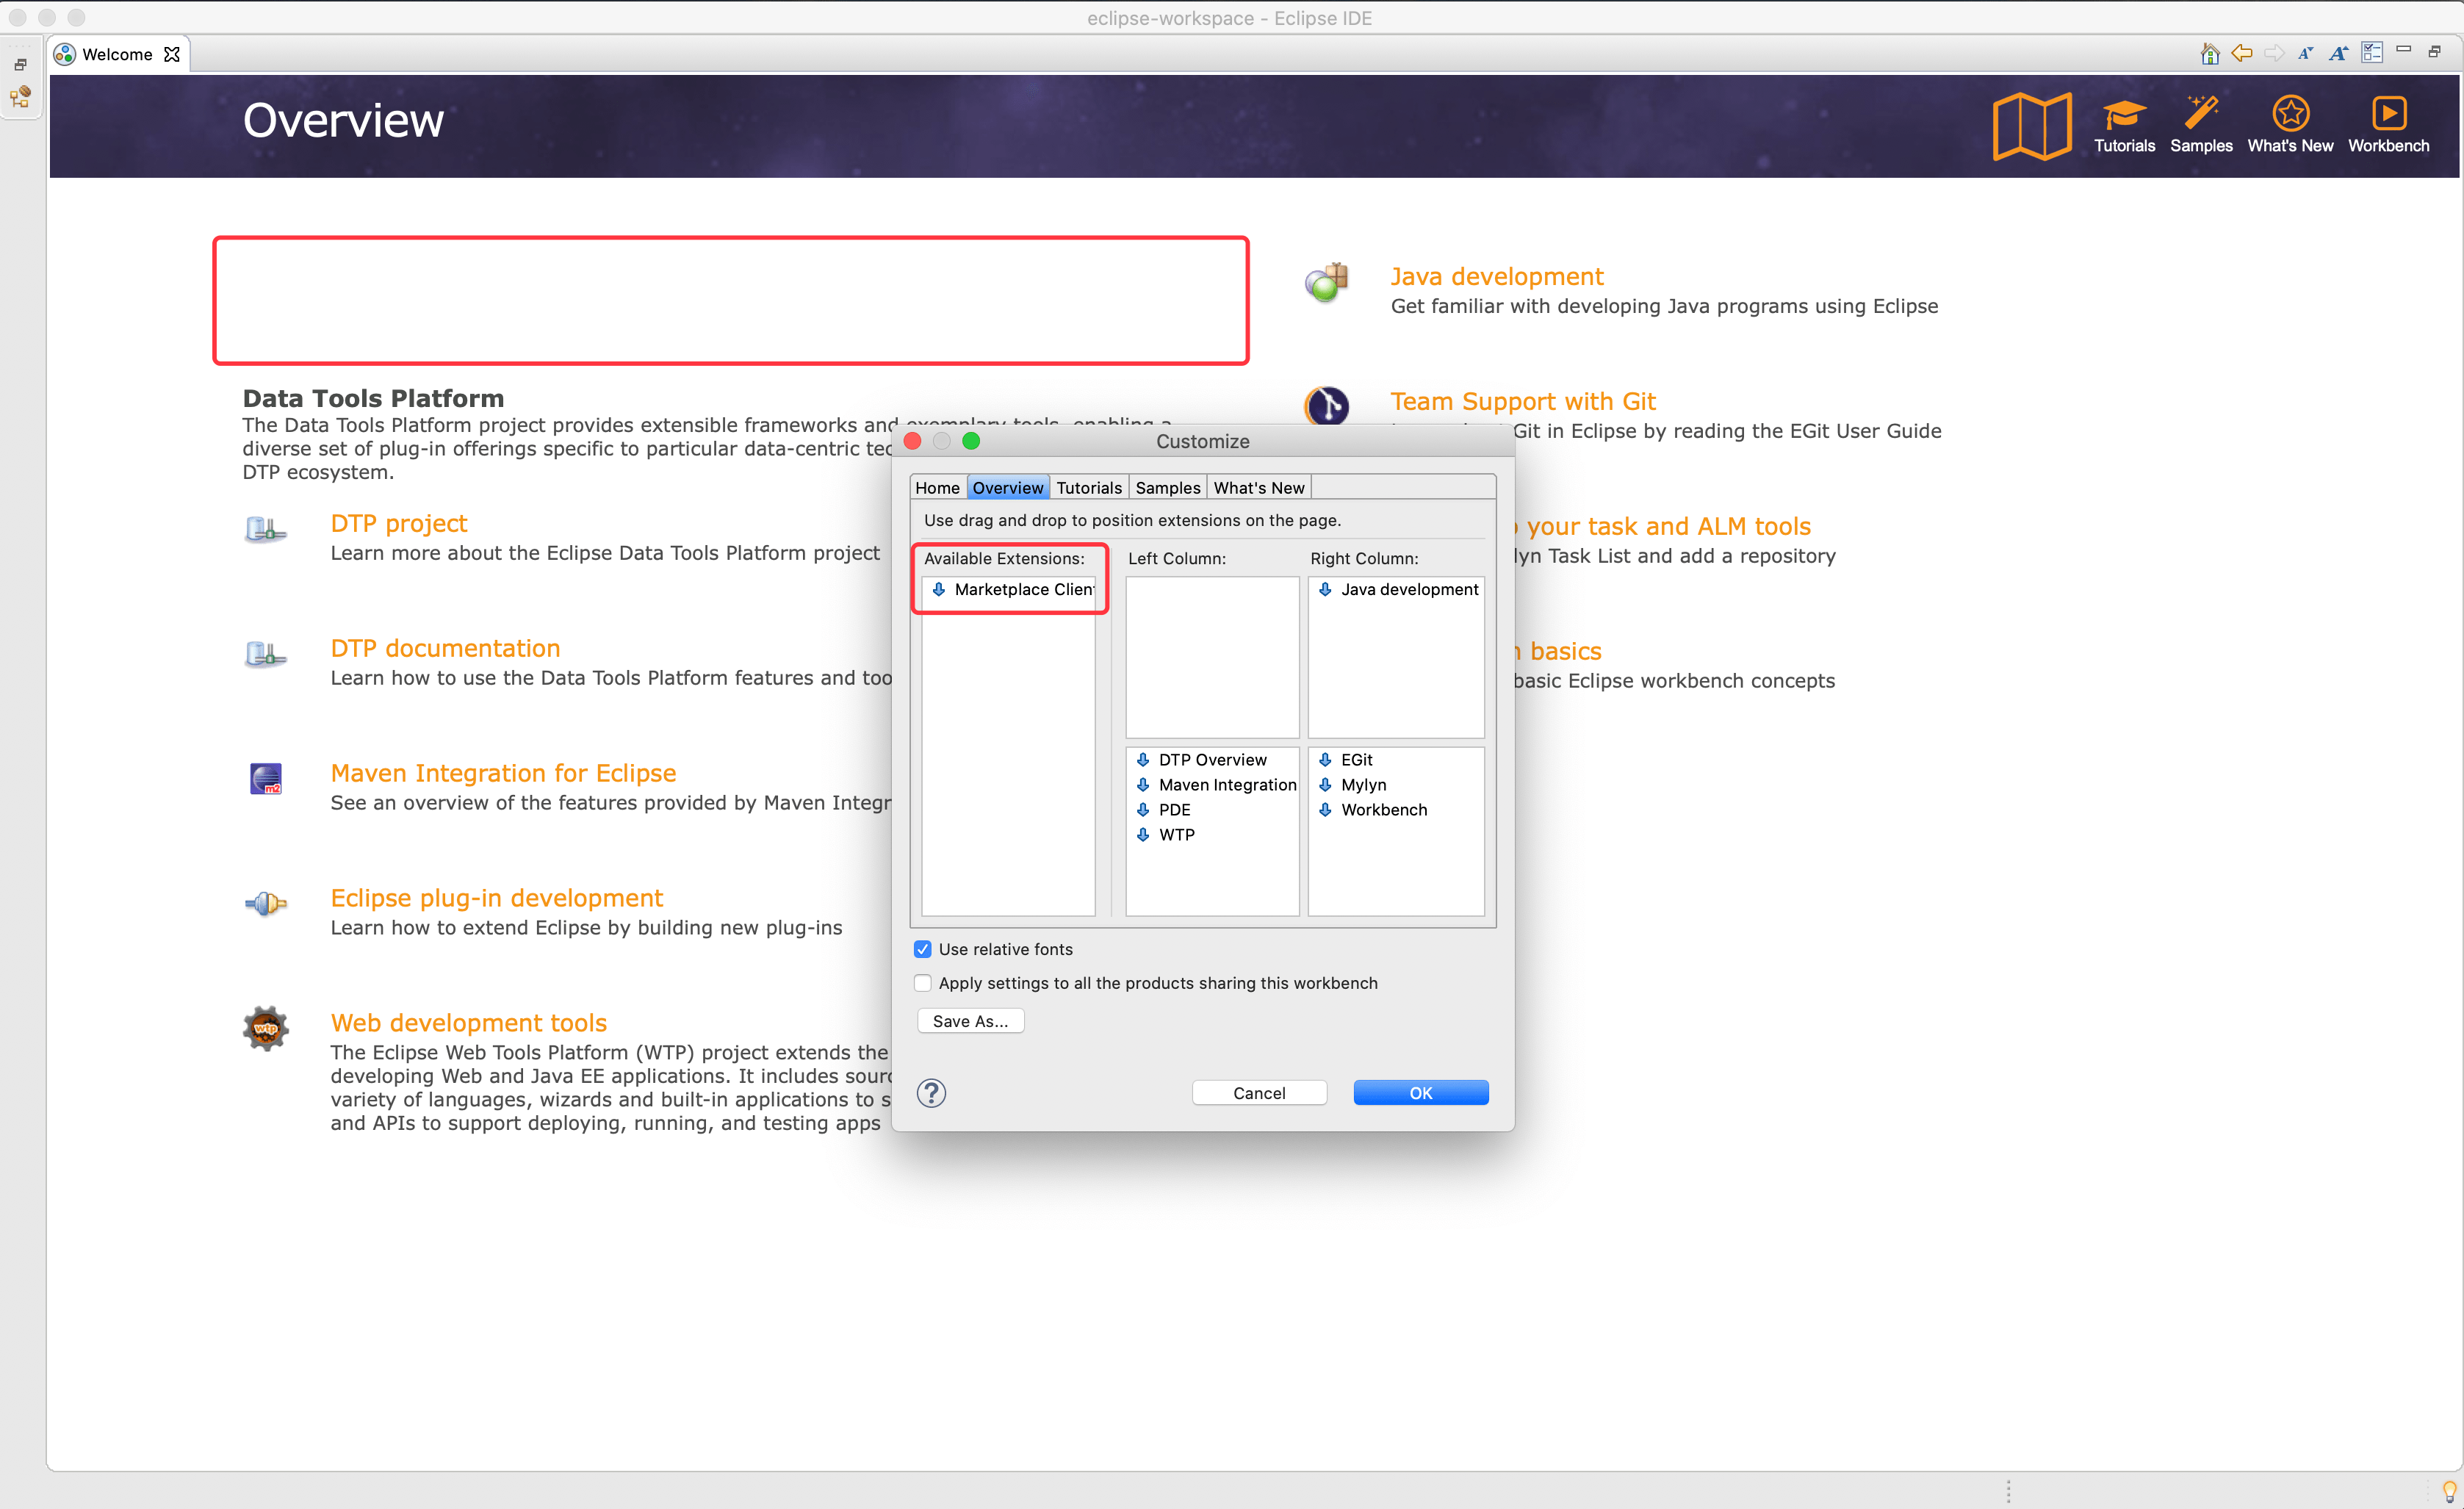Click the Java development package icon
Image resolution: width=2464 pixels, height=1509 pixels.
1327,282
